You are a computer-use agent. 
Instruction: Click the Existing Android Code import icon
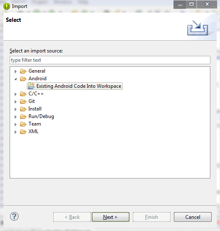click(31, 86)
